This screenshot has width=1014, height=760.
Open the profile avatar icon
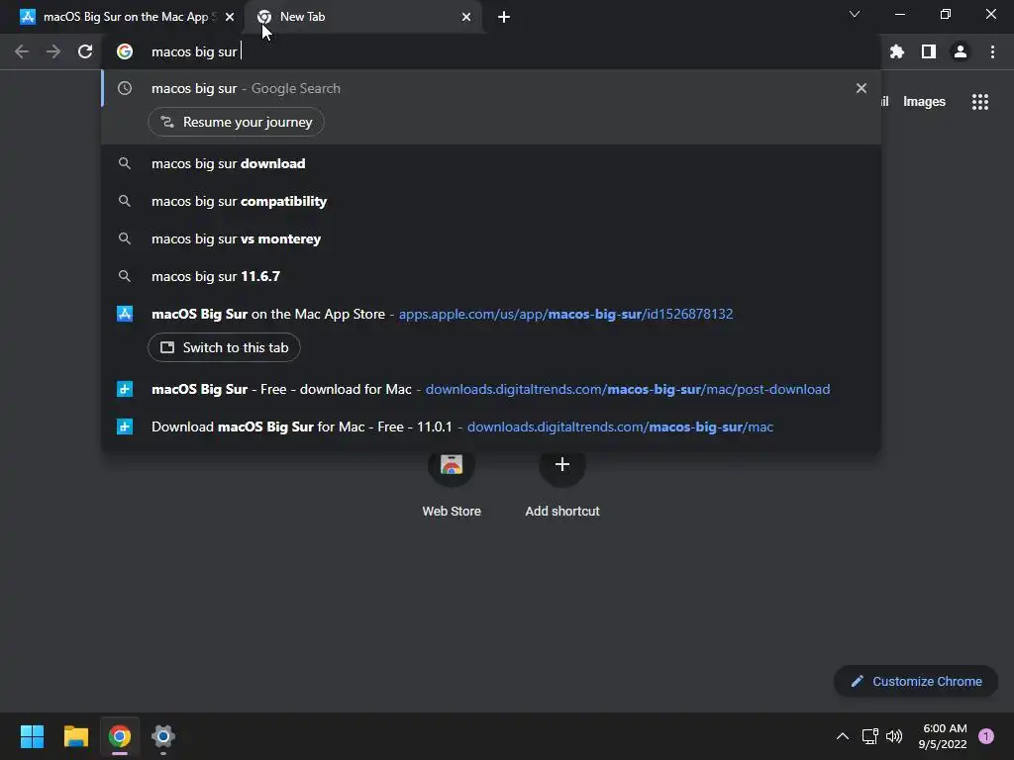(961, 51)
